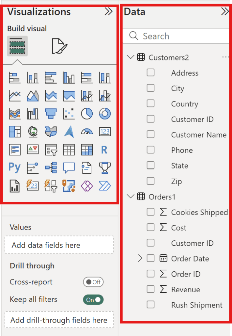Image resolution: width=232 pixels, height=336 pixels.
Task: Choose the funnel chart visual
Action: (x=51, y=114)
